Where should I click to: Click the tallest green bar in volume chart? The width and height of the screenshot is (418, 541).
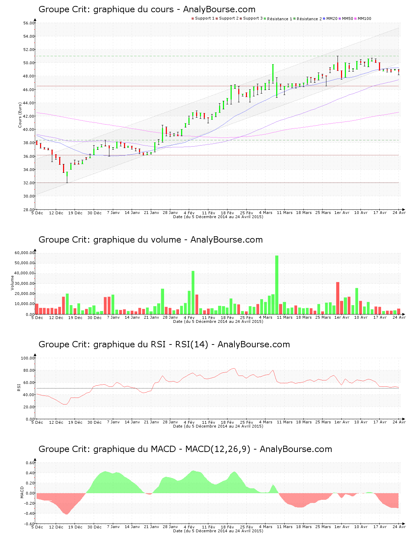pos(277,285)
